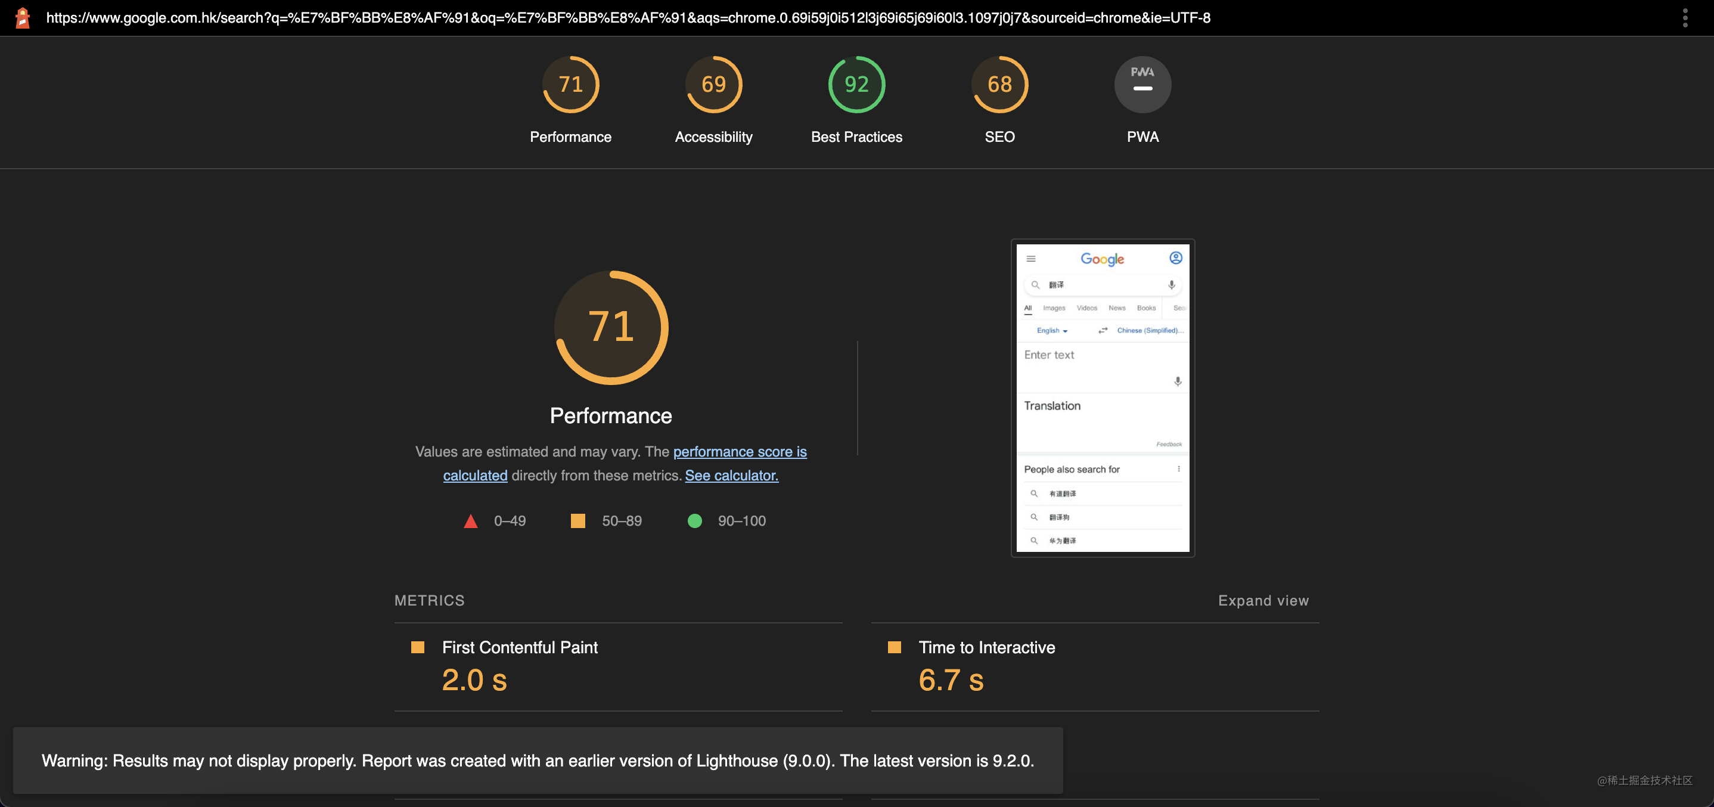
Task: Click the SEO label below score 68
Action: tap(999, 137)
